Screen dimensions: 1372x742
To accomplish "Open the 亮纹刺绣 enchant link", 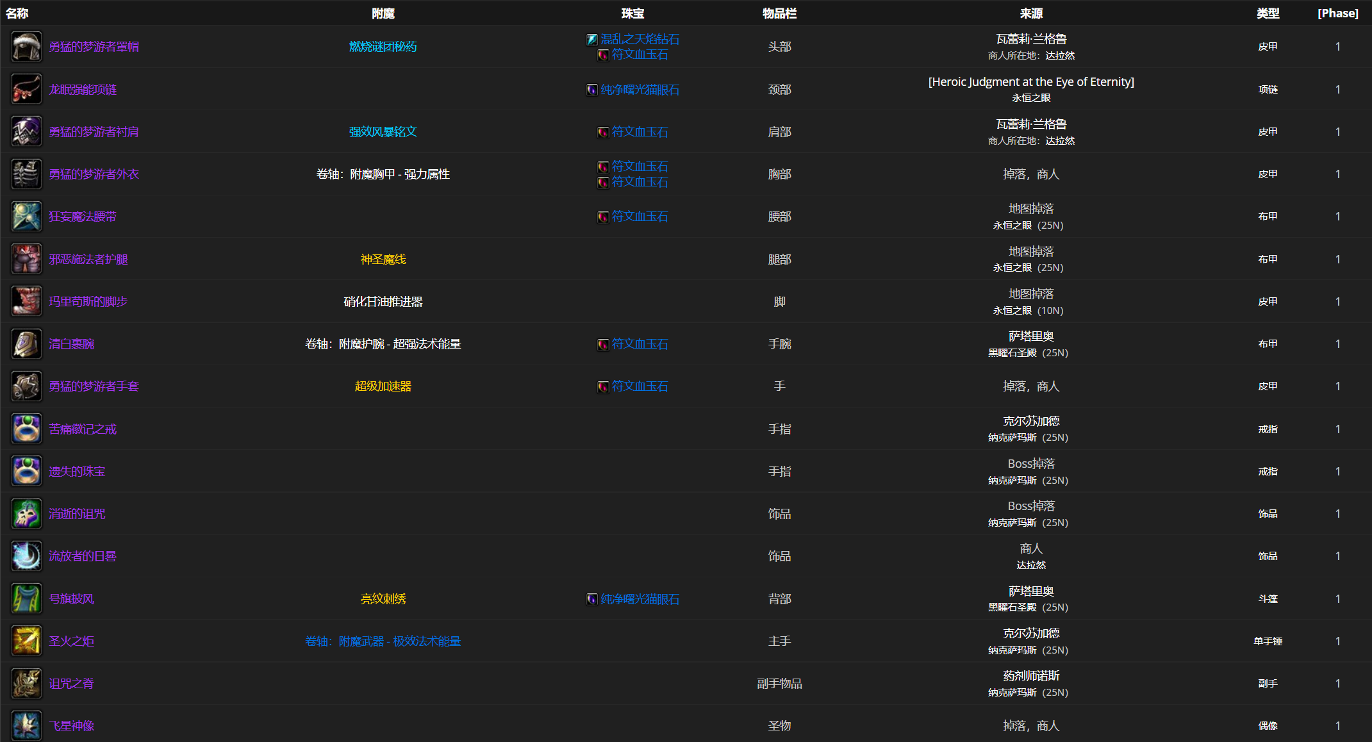I will [x=383, y=598].
